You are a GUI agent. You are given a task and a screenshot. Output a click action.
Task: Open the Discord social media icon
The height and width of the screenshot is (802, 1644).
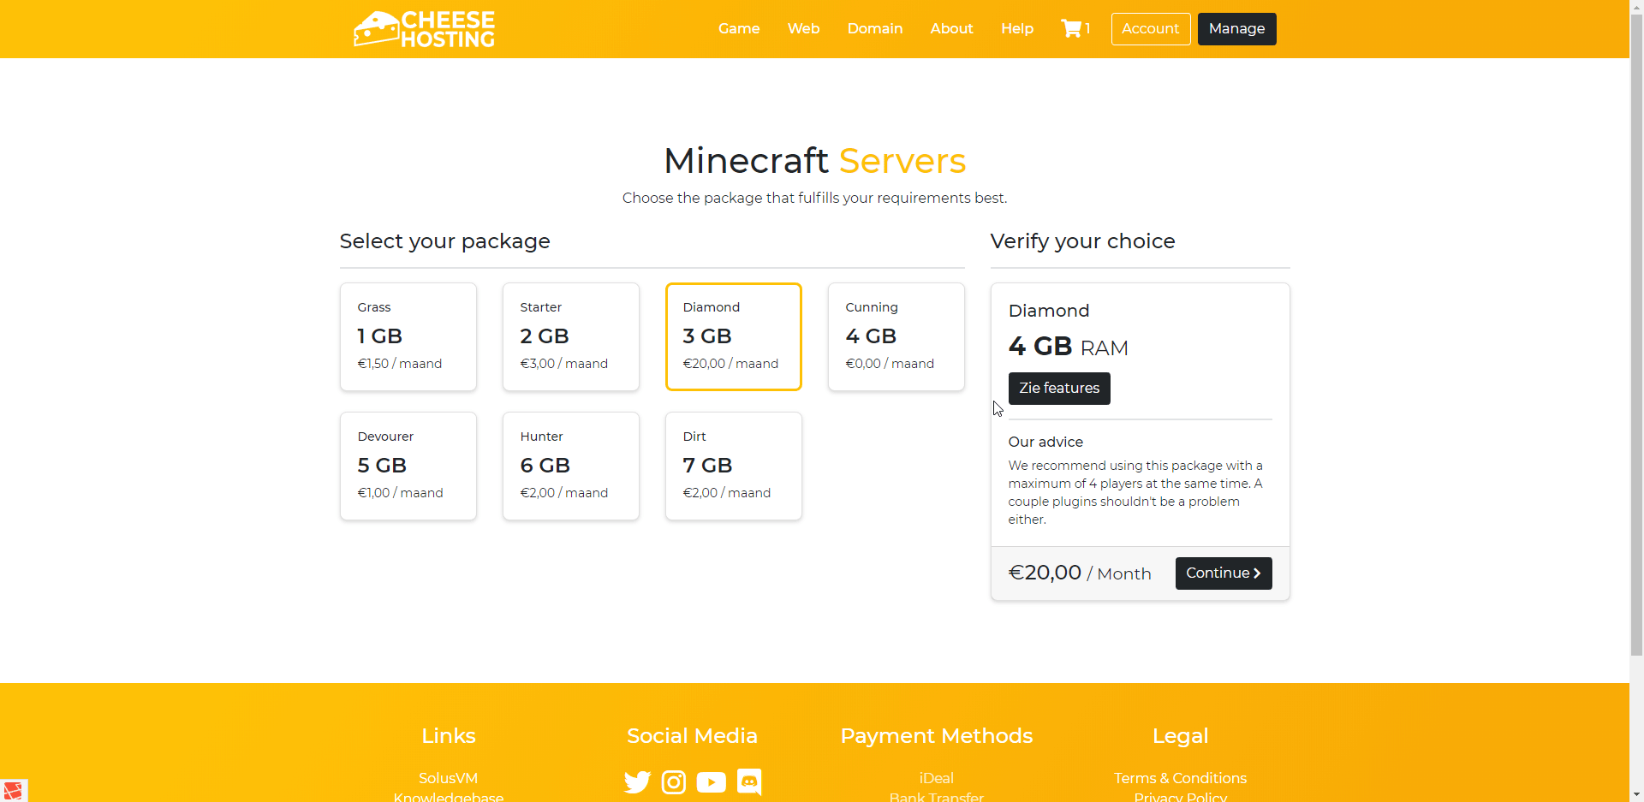pos(749,782)
